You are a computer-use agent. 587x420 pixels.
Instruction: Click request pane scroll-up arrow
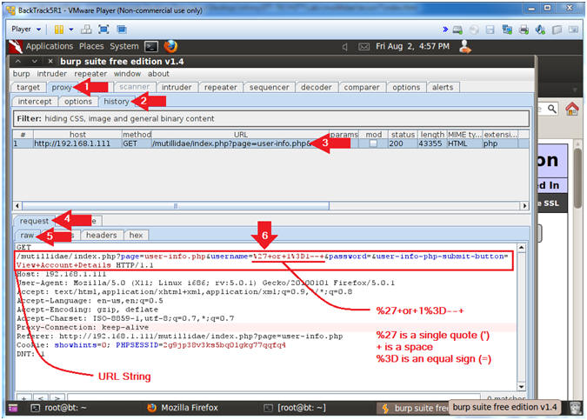click(521, 248)
